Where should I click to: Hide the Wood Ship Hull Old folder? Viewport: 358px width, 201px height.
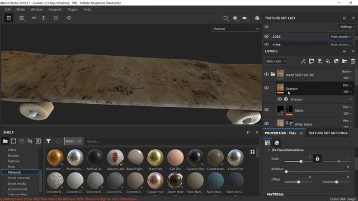pos(266,74)
